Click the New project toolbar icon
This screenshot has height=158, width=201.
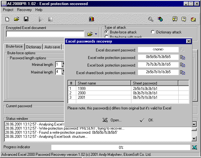point(8,19)
